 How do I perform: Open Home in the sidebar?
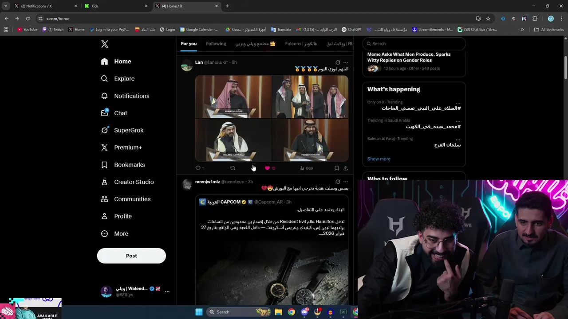coord(116,62)
